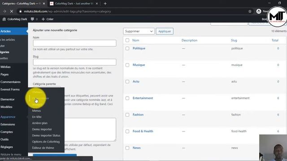Bookmark this page with the star icon
This screenshot has height=161, width=287.
[x=250, y=11]
